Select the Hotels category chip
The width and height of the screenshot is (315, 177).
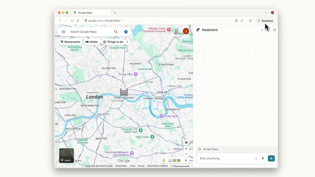tap(92, 42)
